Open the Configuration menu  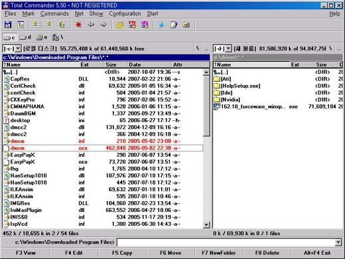(x=125, y=14)
